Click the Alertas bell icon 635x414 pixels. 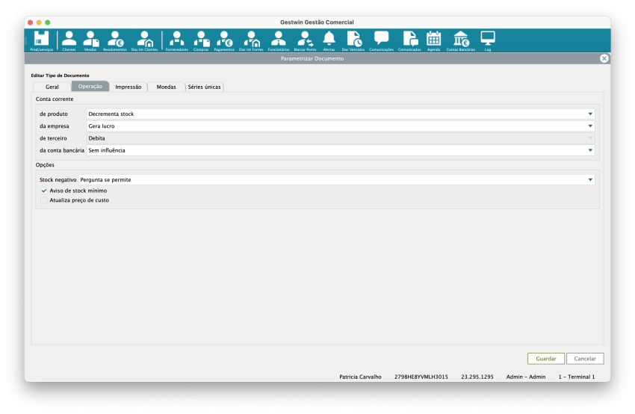(329, 40)
